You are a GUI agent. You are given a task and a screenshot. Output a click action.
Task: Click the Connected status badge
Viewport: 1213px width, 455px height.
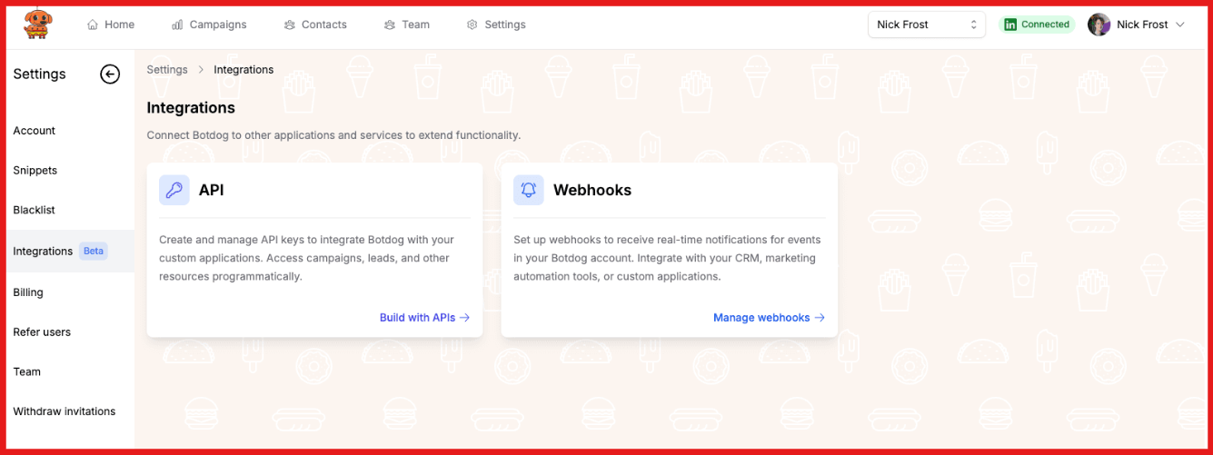click(1037, 25)
